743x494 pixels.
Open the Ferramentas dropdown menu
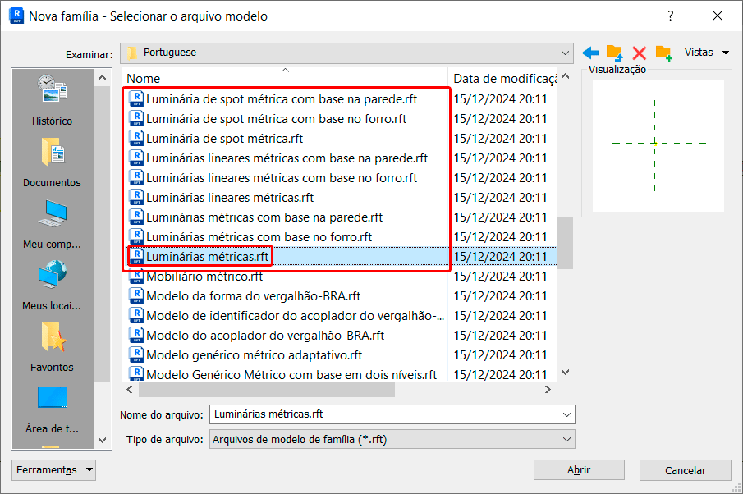(x=53, y=469)
